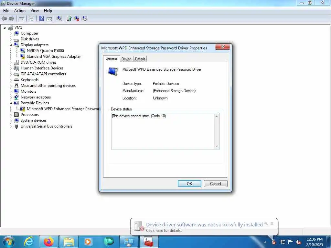This screenshot has width=331, height=248.
Task: Show hidden tray icons arrow
Action: click(265, 242)
